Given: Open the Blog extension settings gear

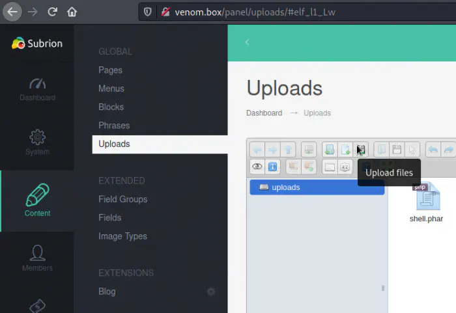Looking at the screenshot, I should [211, 292].
